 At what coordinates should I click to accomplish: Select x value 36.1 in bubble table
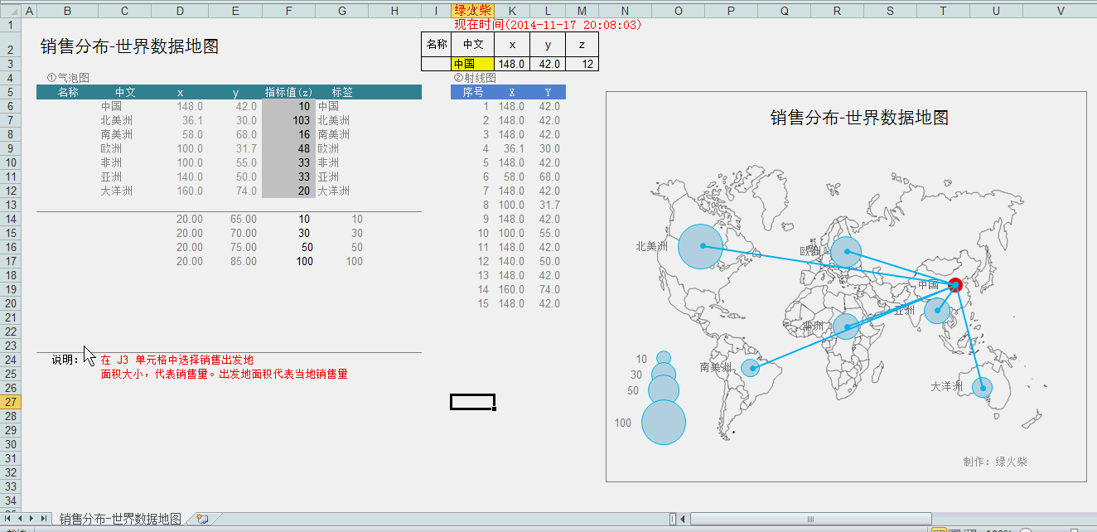click(180, 120)
